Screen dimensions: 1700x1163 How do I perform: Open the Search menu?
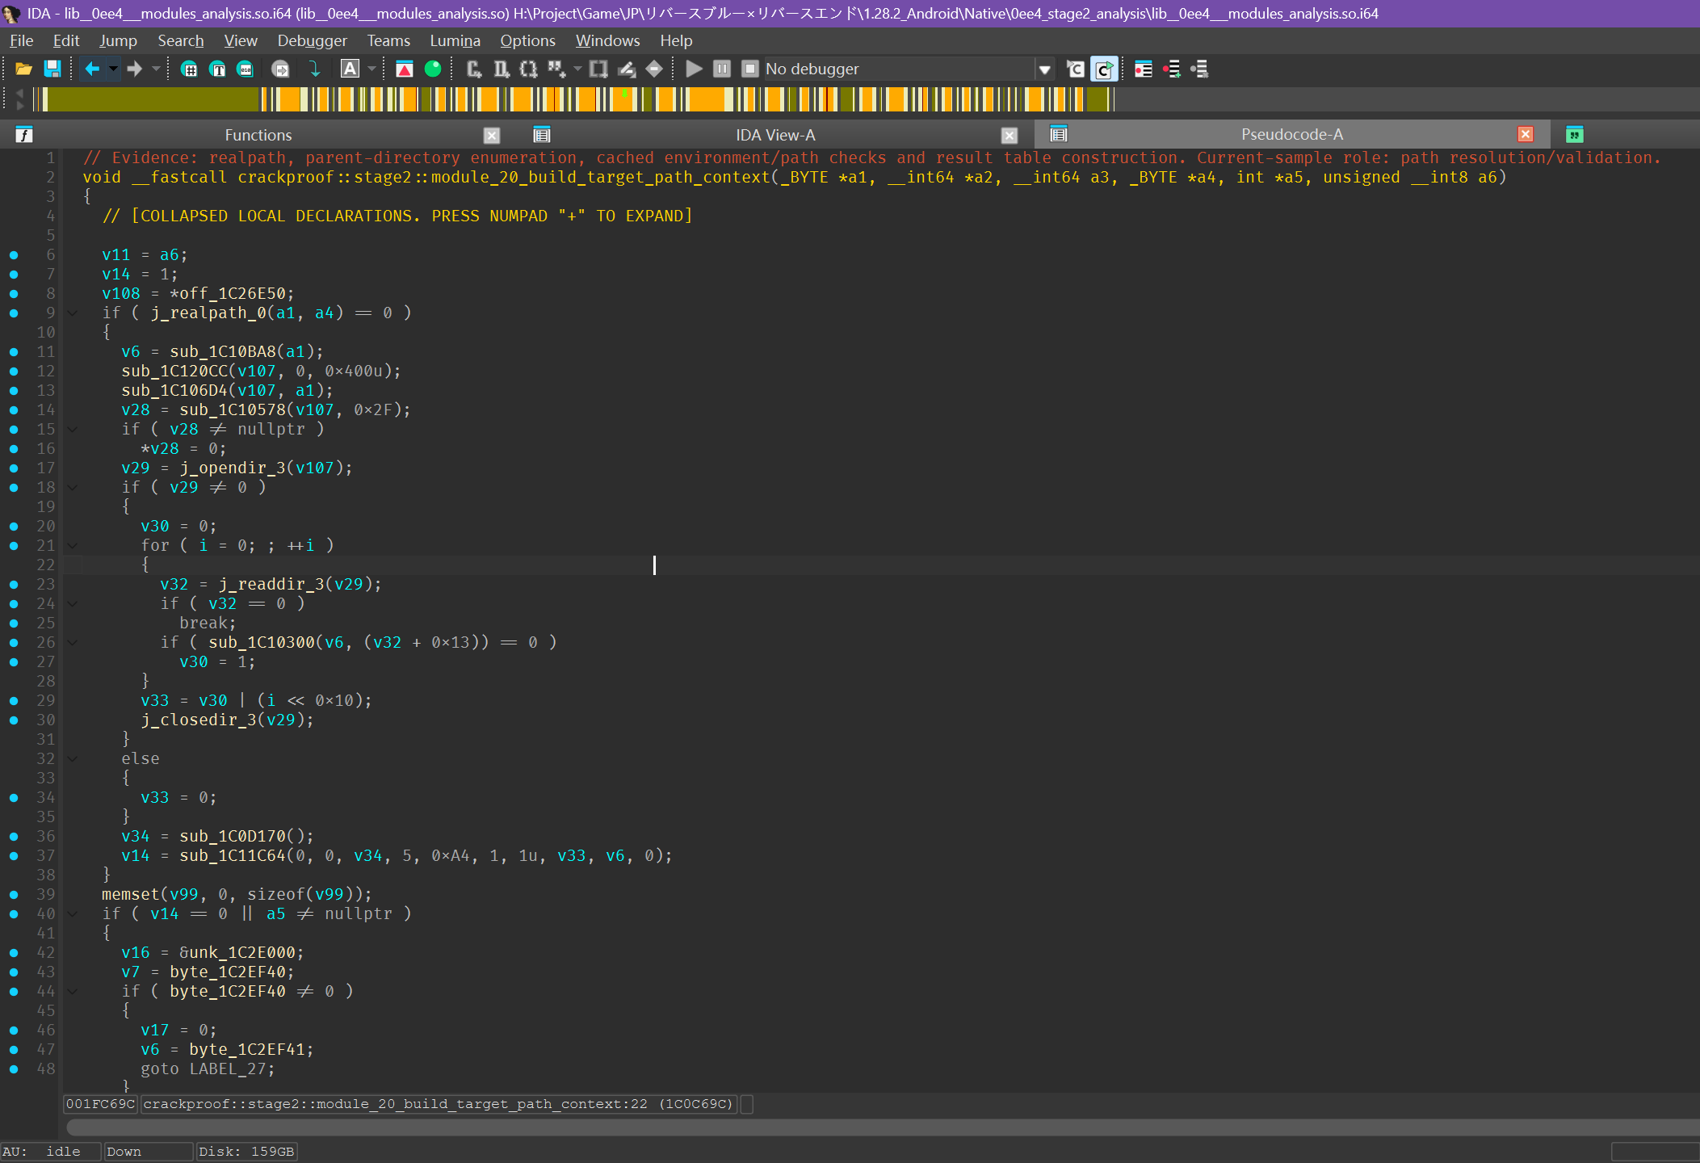tap(181, 40)
